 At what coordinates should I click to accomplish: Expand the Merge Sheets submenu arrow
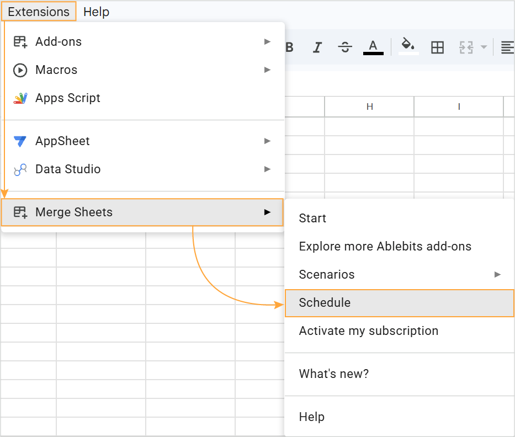pos(267,212)
